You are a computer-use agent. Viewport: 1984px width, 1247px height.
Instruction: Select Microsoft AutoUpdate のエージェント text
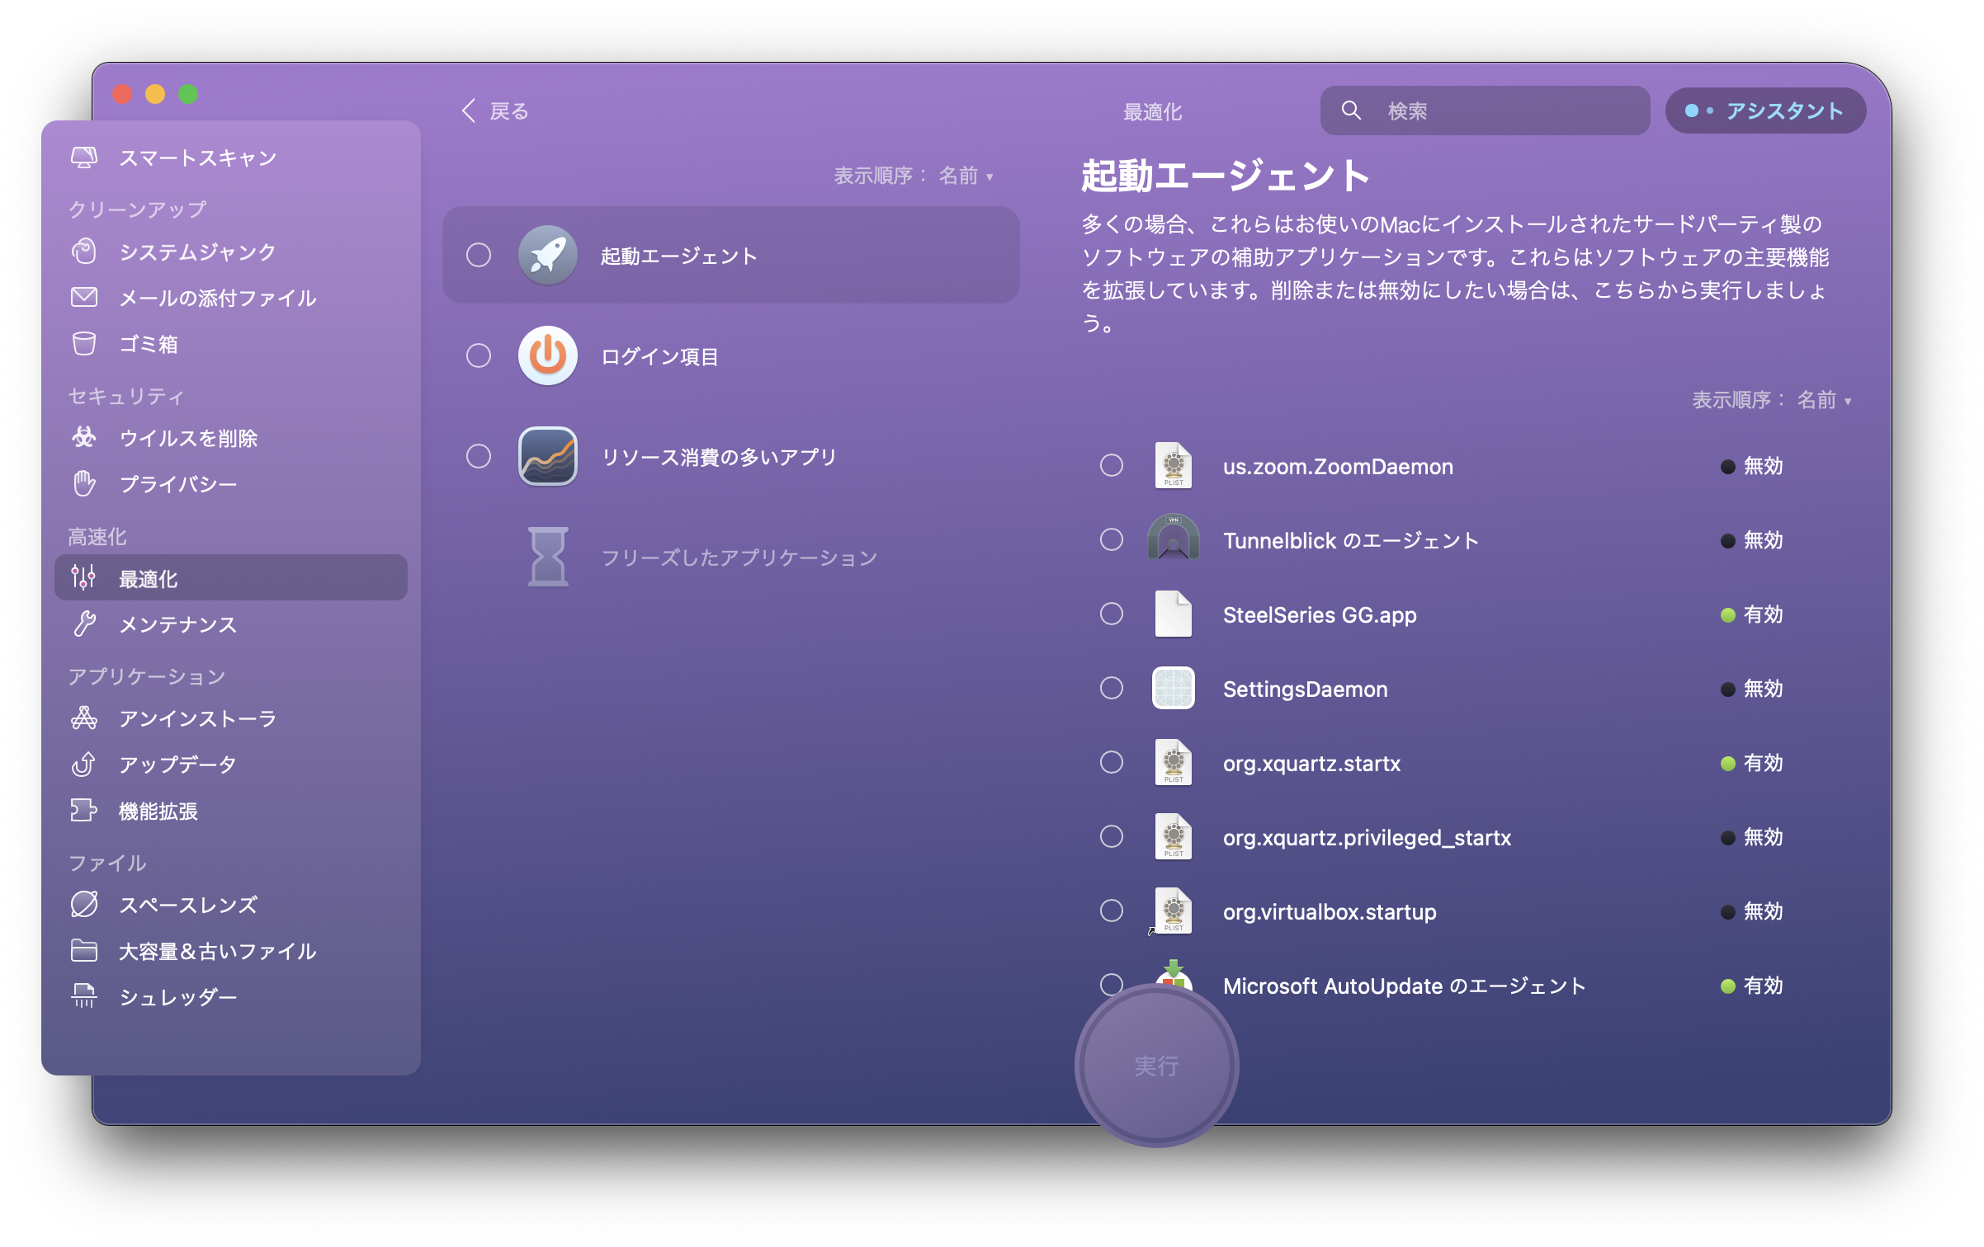click(x=1404, y=986)
